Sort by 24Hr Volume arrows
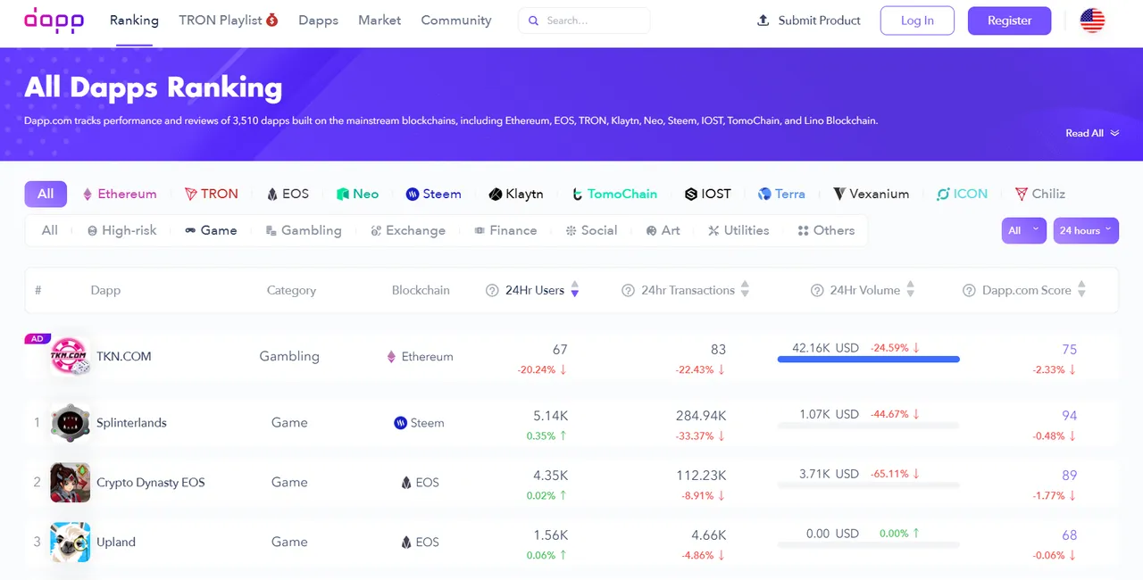 (x=911, y=290)
